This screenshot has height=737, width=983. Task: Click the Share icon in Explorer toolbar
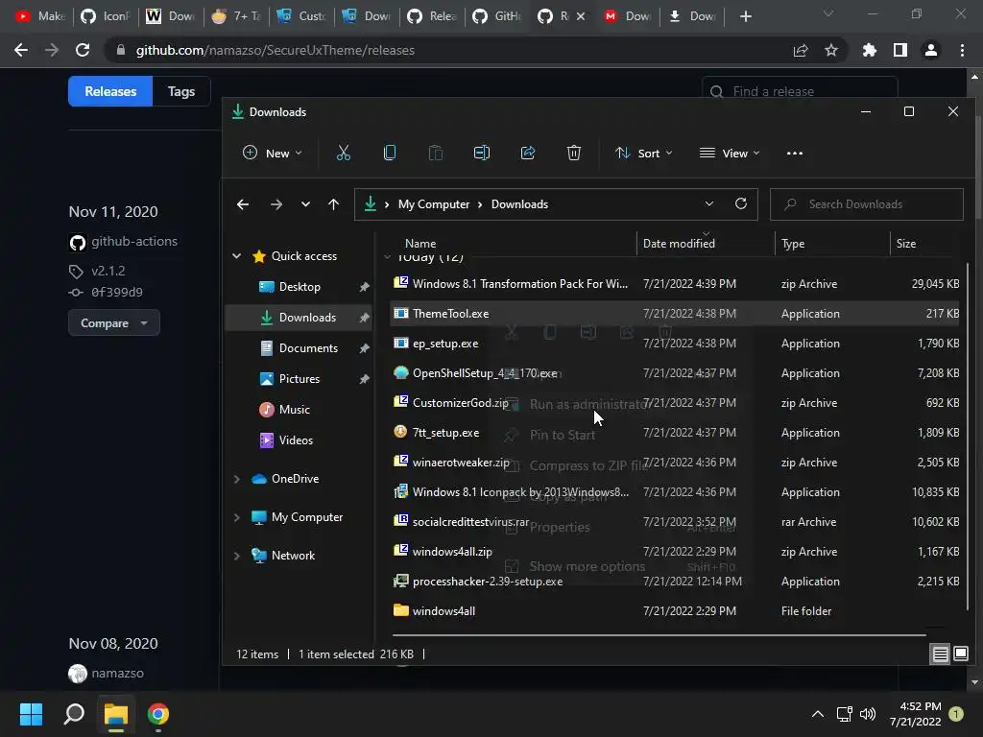click(x=528, y=153)
